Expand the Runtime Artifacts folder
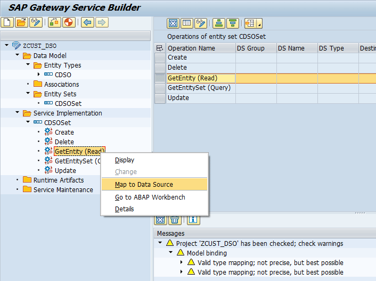The height and width of the screenshot is (281, 376). (18, 180)
